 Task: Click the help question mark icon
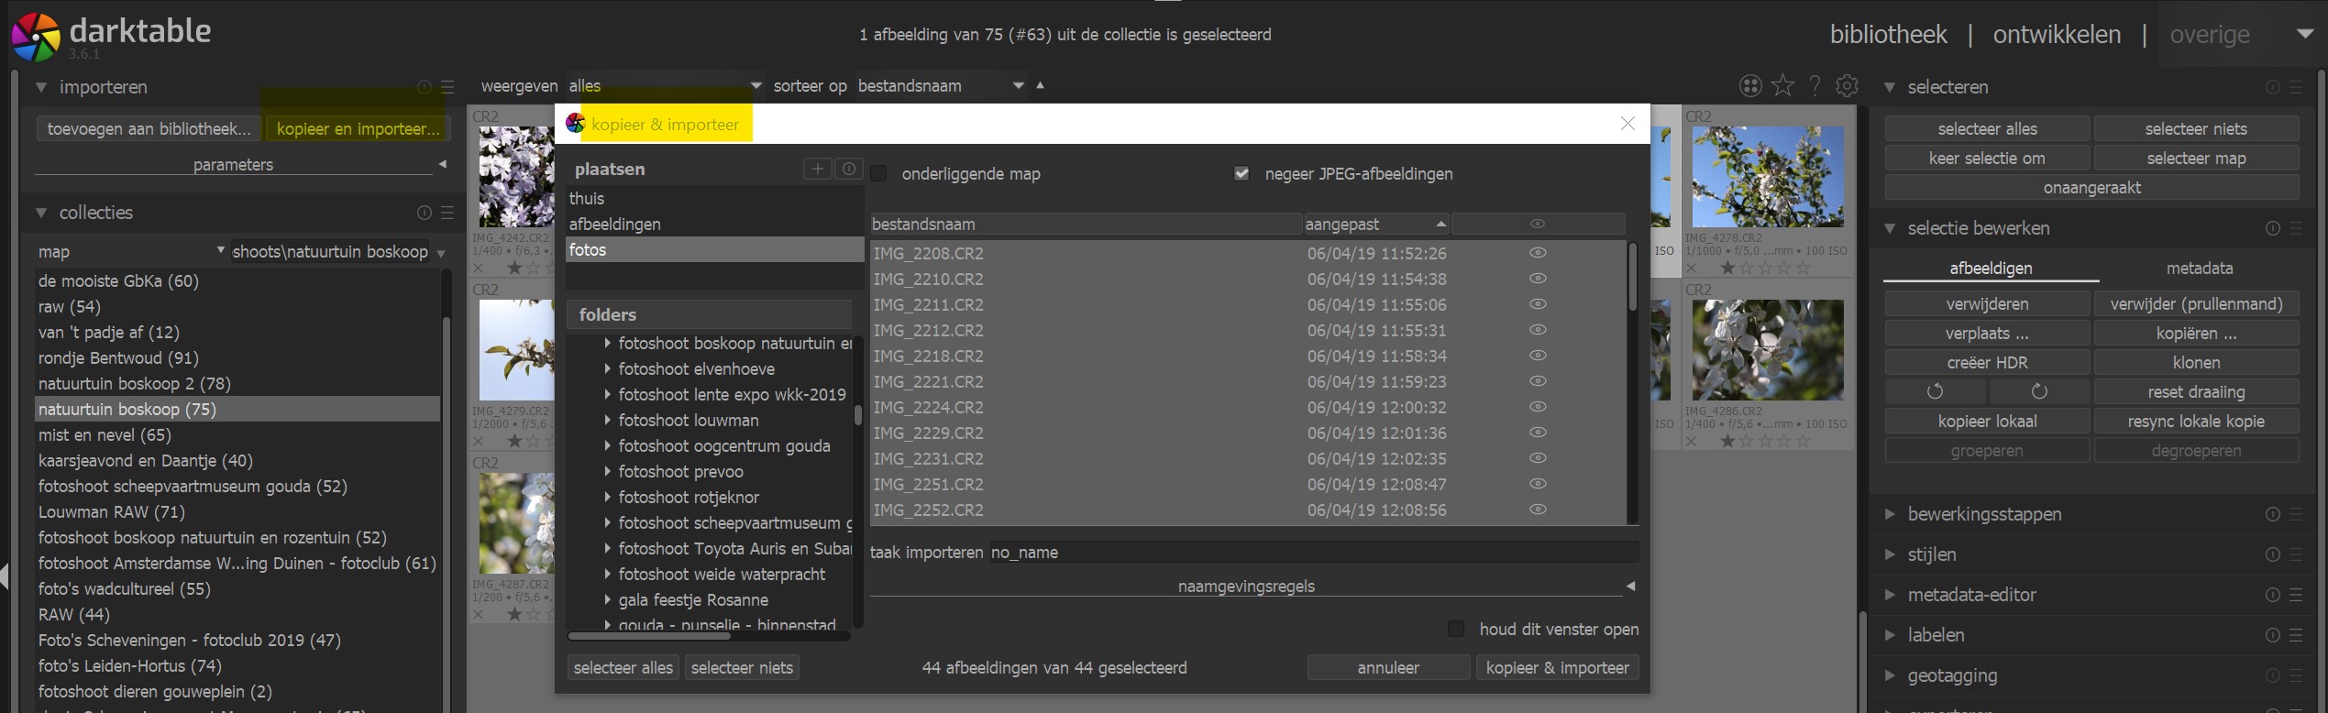pos(1815,85)
